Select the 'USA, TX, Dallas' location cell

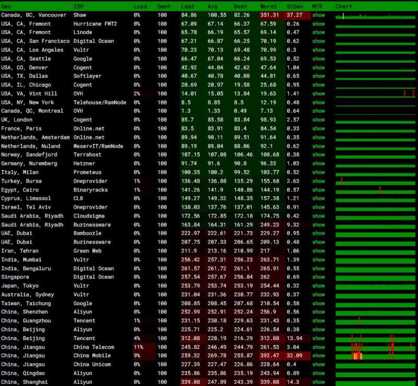(x=24, y=76)
